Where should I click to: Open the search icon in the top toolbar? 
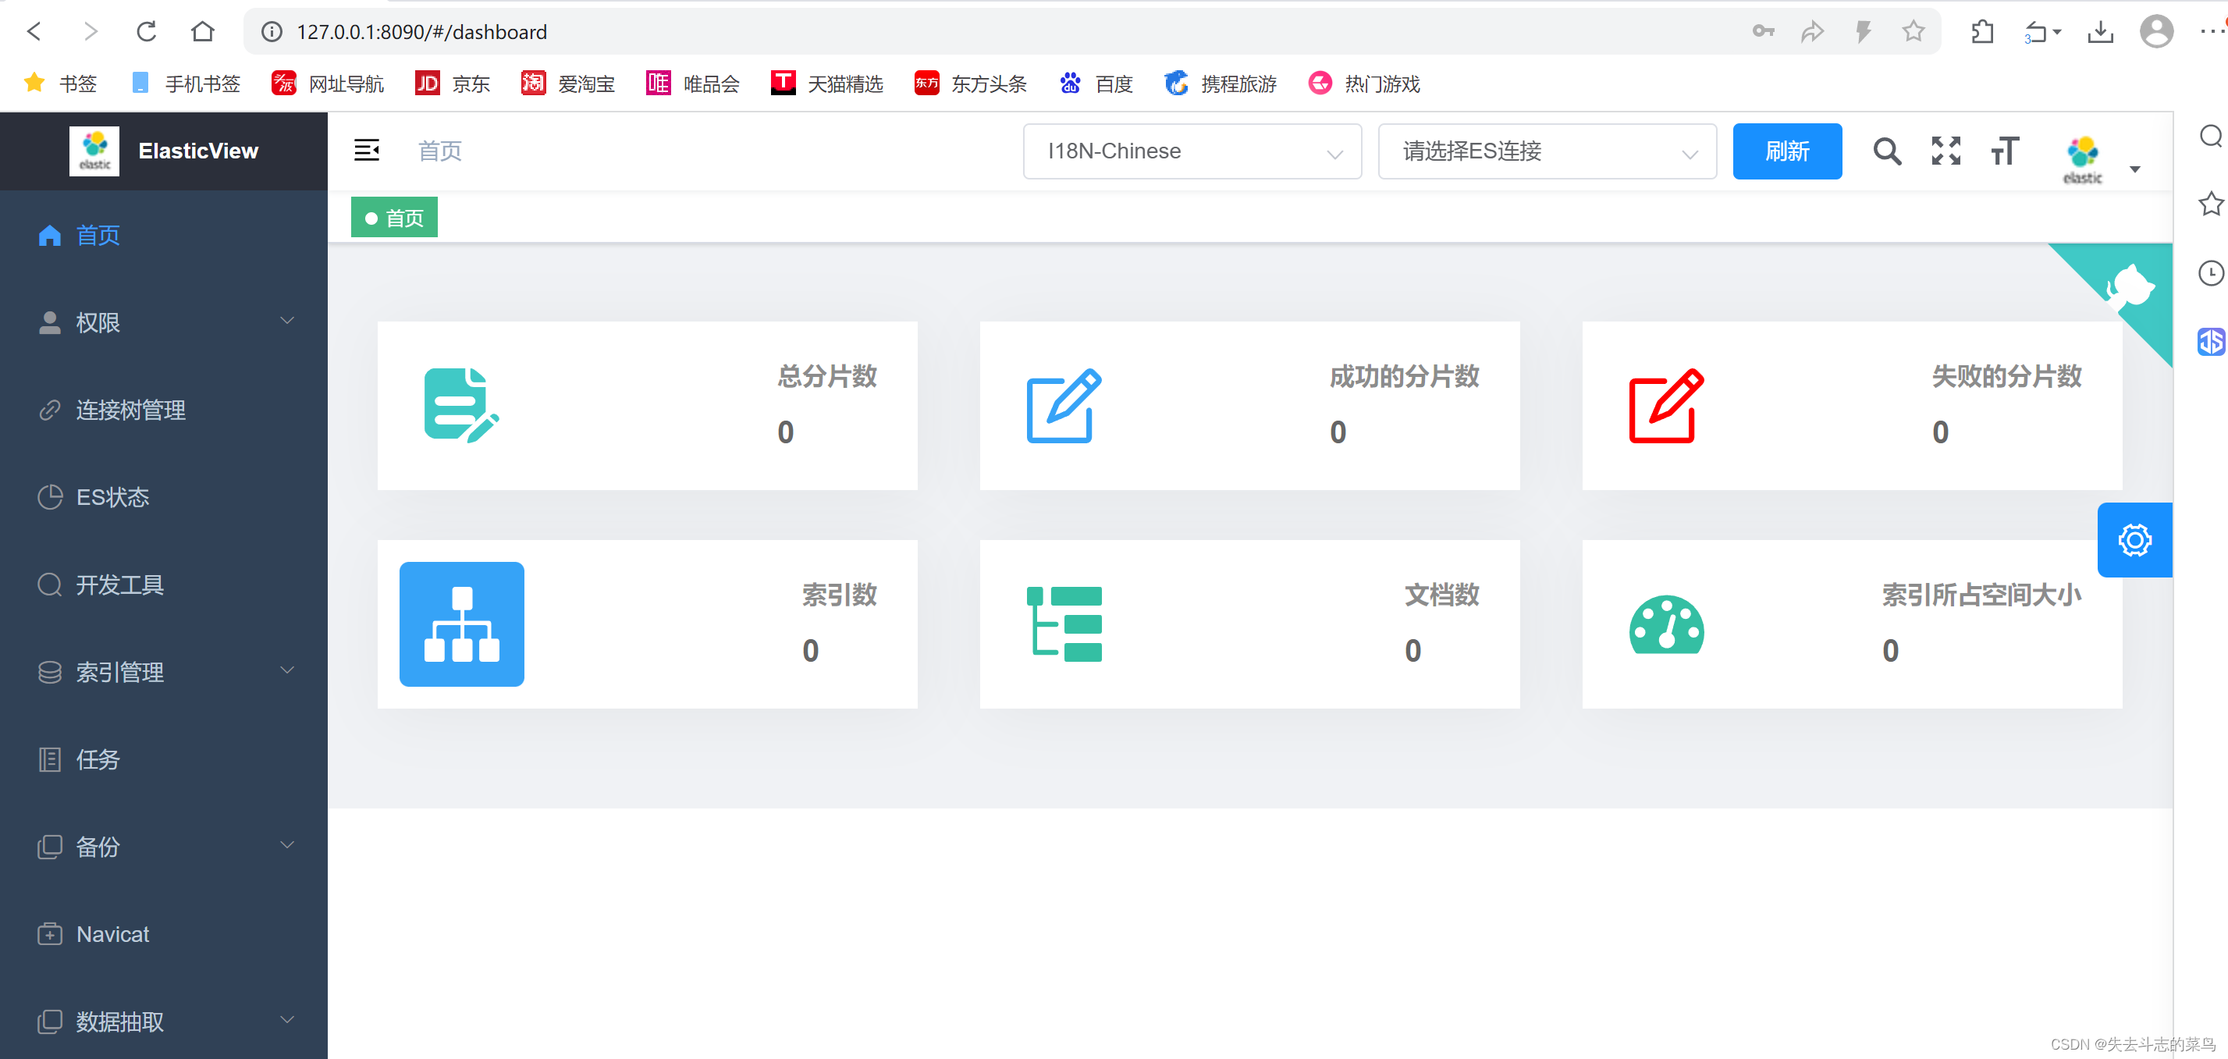pos(1886,151)
